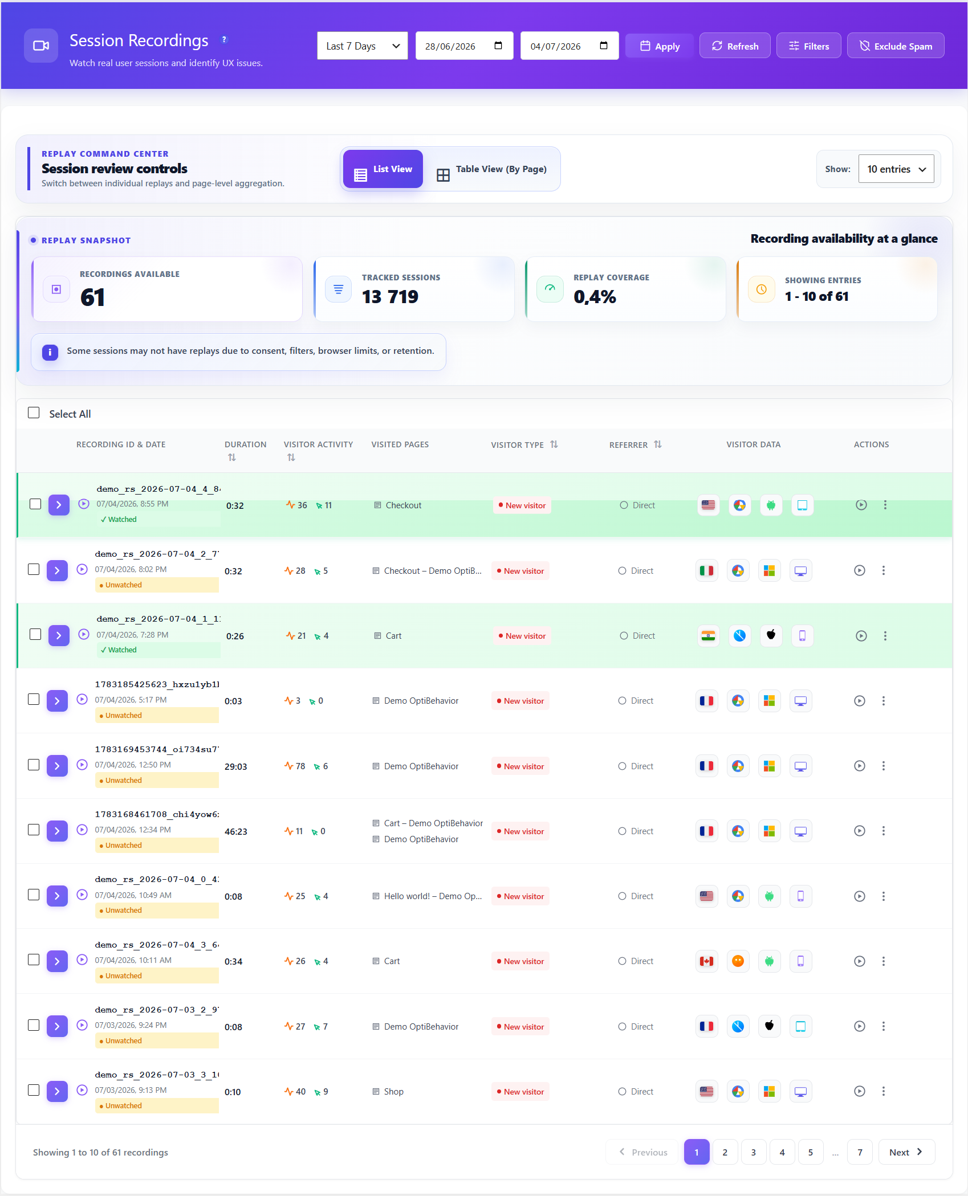Open the Last 7 Days range dropdown
968x1196 pixels.
coord(362,46)
